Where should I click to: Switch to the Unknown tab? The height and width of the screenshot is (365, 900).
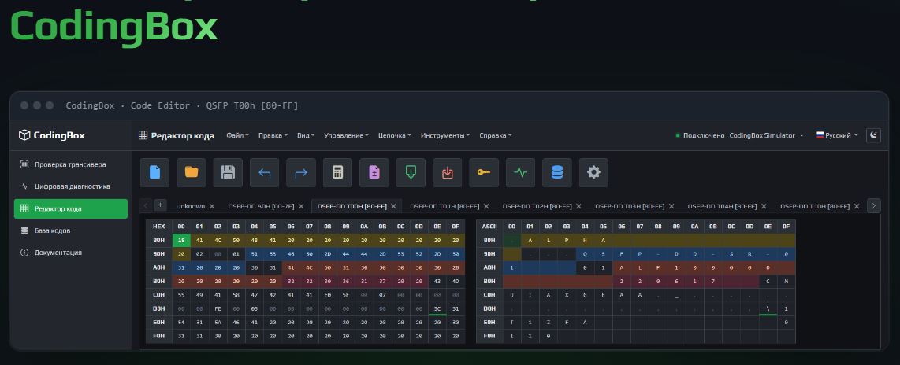tap(190, 206)
